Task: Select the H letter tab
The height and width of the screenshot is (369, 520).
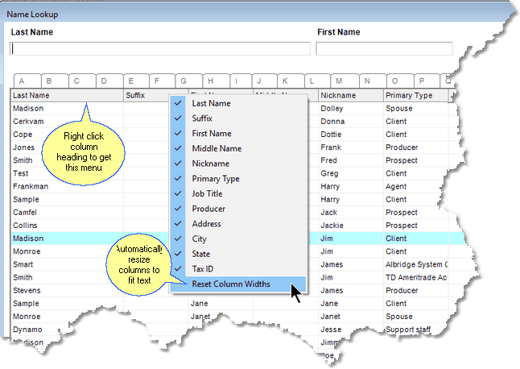Action: click(x=216, y=81)
